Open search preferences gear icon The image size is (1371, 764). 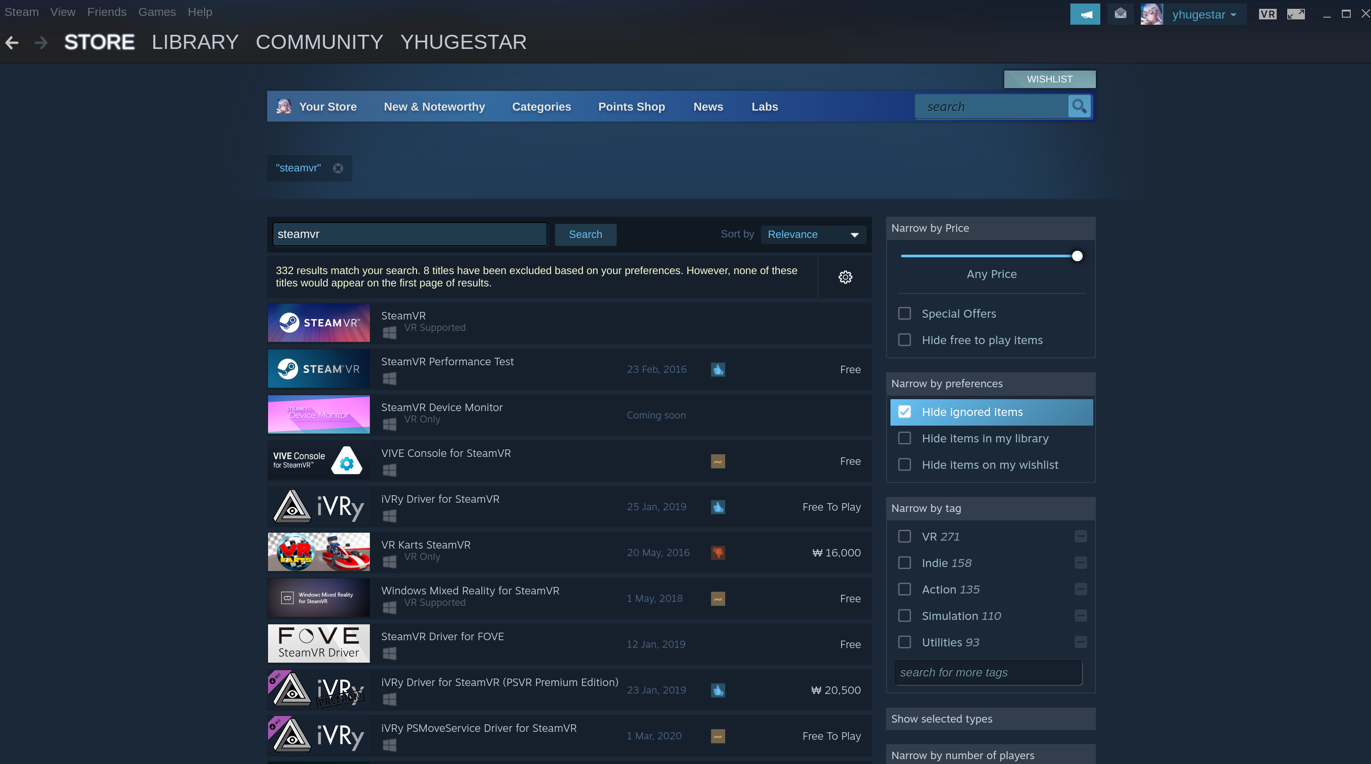845,277
